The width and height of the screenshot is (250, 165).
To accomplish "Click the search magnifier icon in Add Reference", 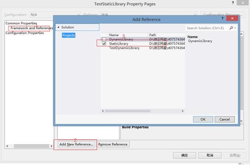I will [x=231, y=28].
